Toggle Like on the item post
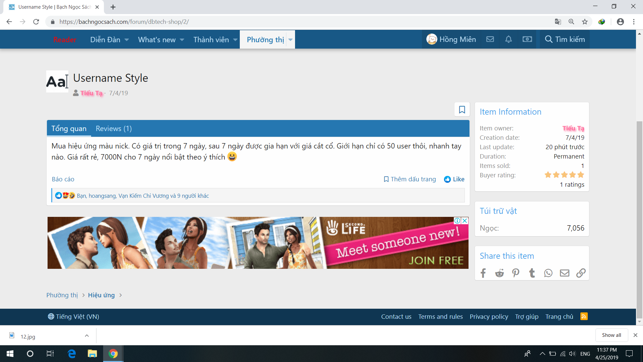Screen dimensions: 643x362 tap(454, 179)
